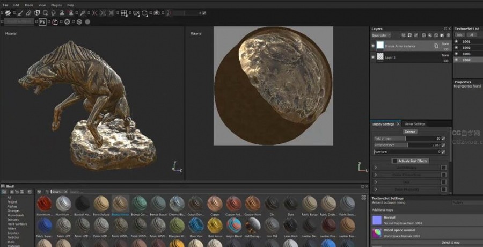
Task: Toggle visibility of texture set 1002
Action: point(456,47)
